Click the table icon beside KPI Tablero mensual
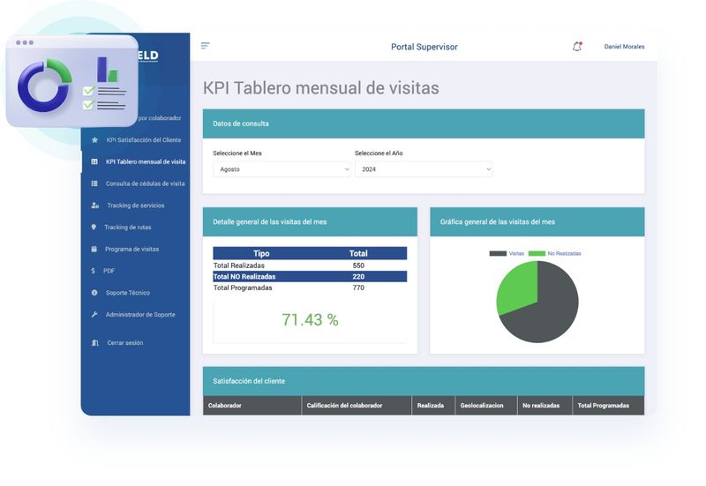The width and height of the screenshot is (706, 486). (94, 161)
